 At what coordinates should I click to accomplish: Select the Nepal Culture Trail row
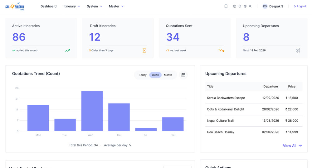click(254, 121)
